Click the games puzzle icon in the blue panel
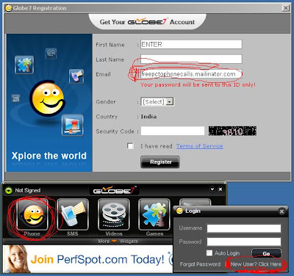The width and height of the screenshot is (294, 276). pyautogui.click(x=24, y=65)
